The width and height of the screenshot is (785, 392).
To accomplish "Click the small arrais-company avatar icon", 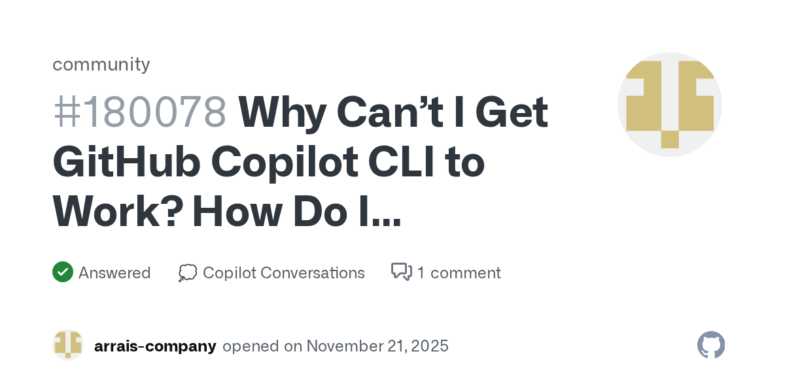I will click(x=68, y=345).
